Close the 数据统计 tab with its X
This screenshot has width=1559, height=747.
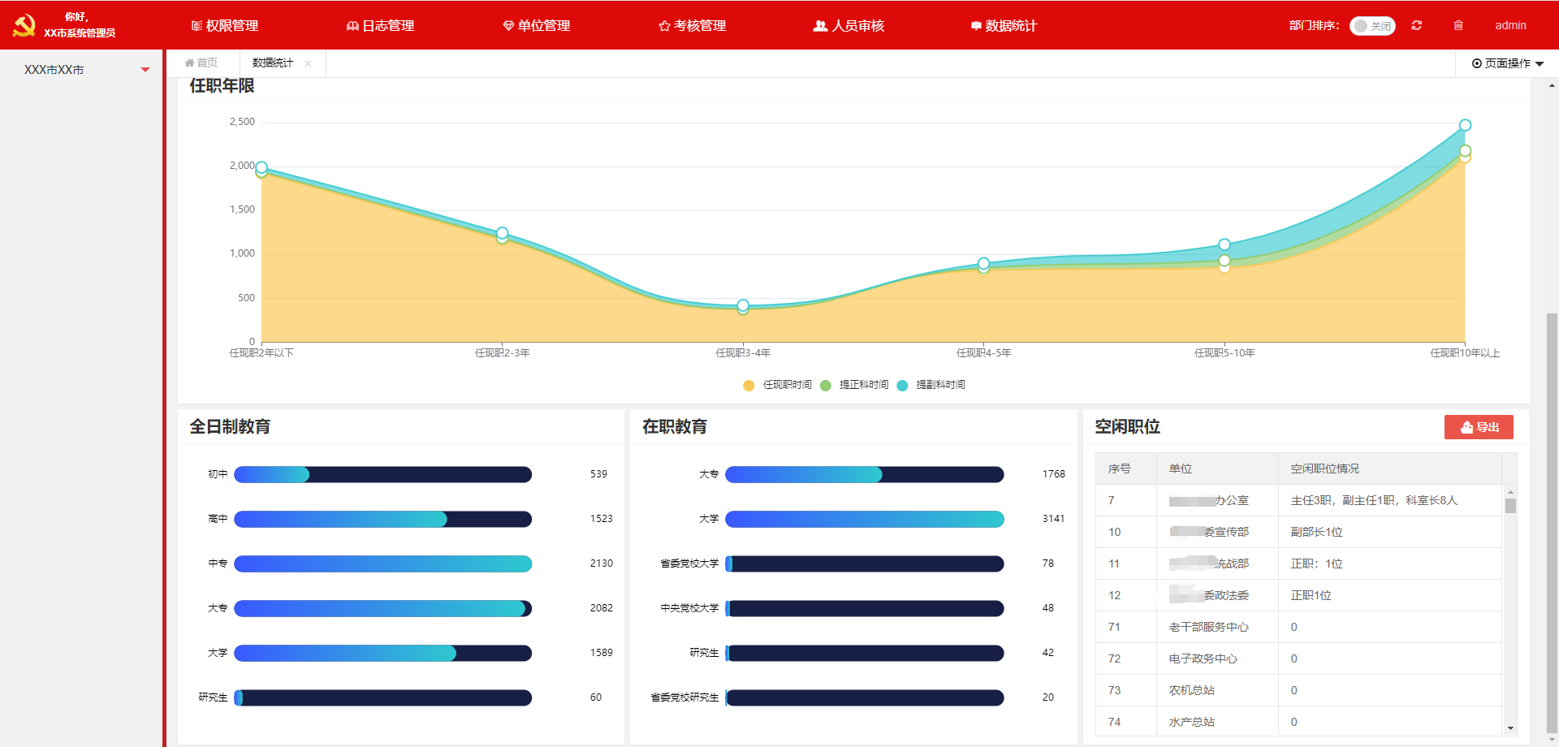[309, 63]
